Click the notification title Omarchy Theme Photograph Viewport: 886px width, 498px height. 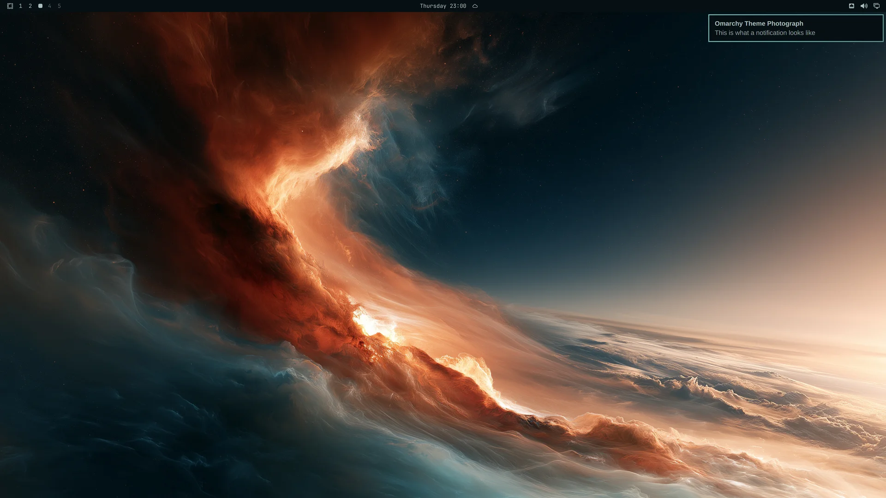pos(759,24)
